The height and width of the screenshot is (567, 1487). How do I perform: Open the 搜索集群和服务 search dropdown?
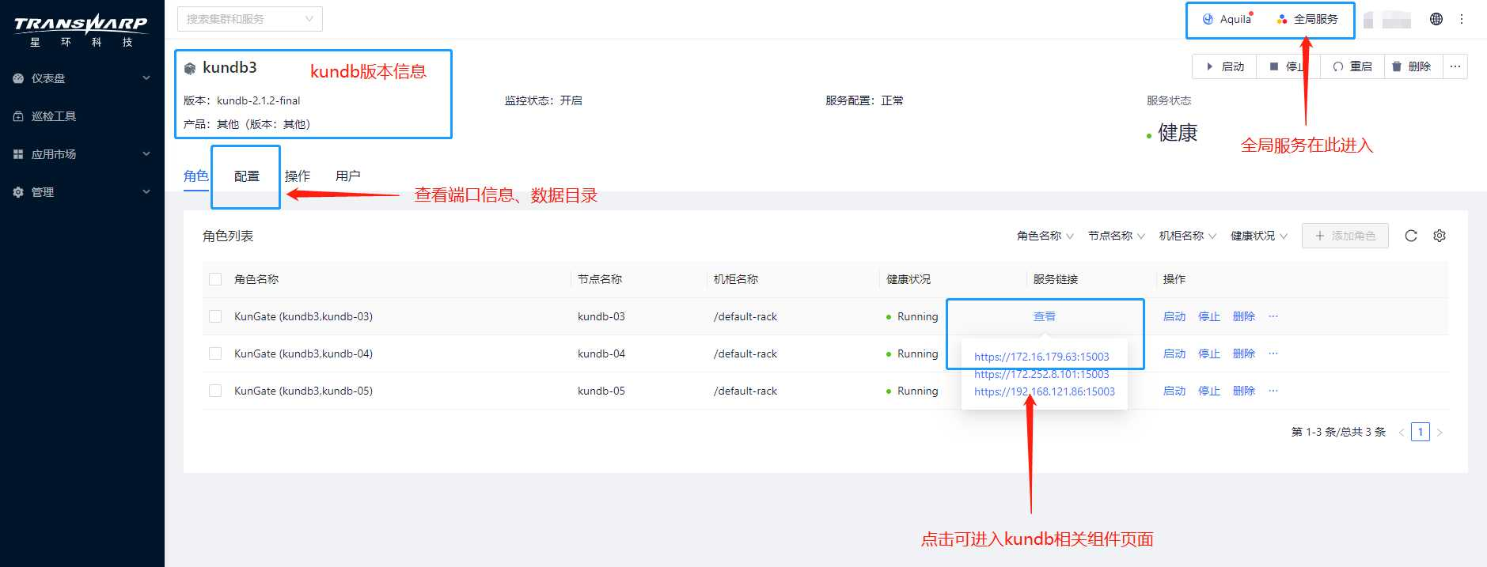point(250,19)
